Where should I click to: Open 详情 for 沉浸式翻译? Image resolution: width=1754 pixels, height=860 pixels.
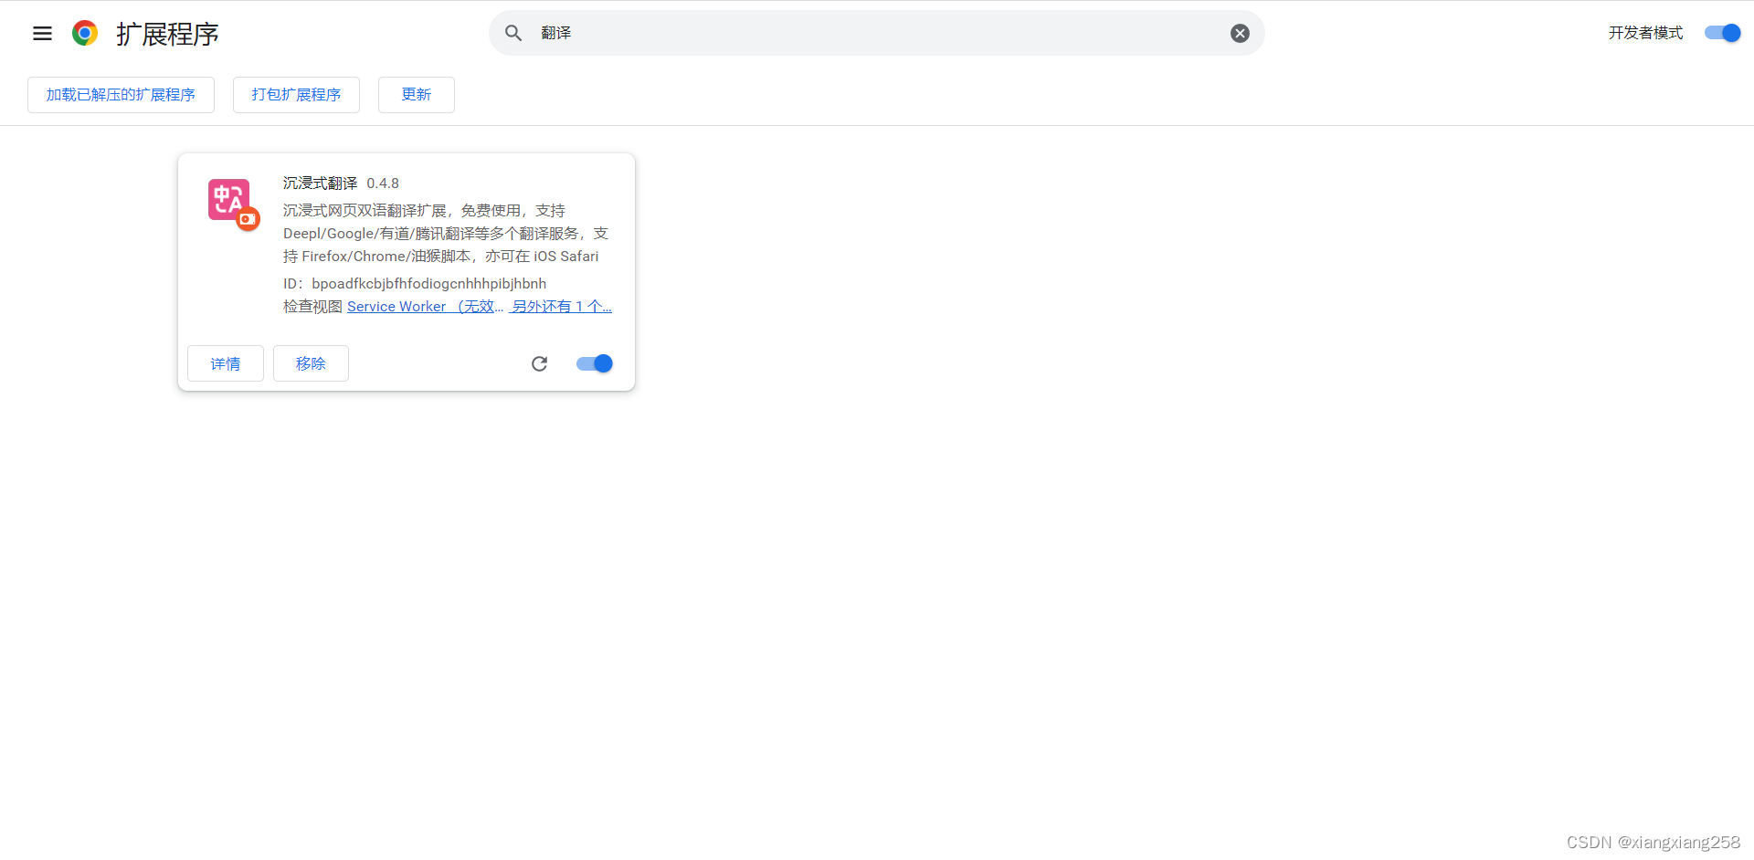226,363
